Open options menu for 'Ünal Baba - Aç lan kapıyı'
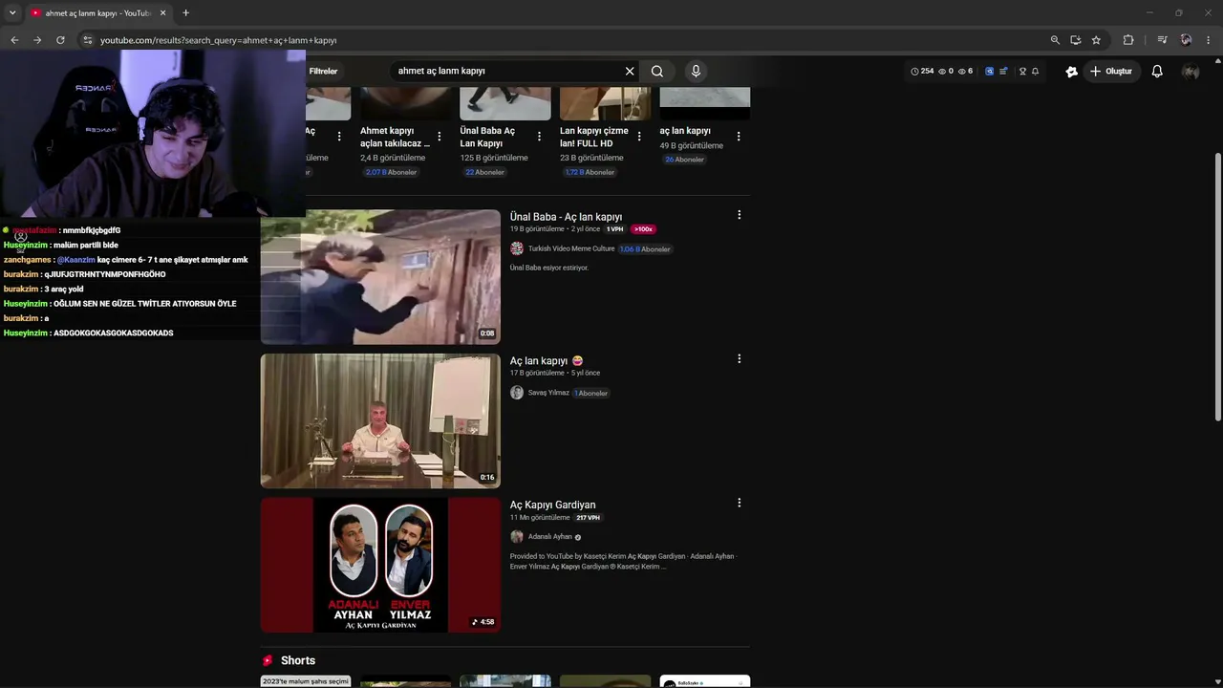Viewport: 1223px width, 688px height. tap(739, 215)
